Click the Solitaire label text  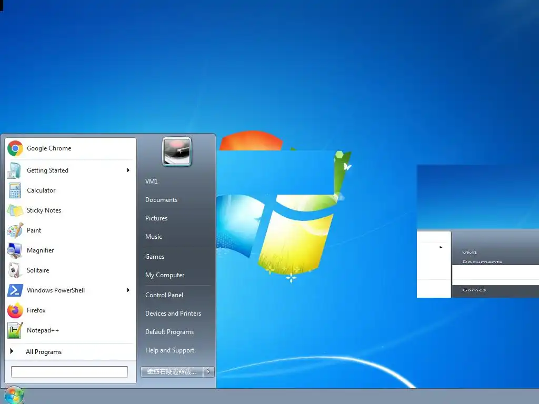(x=38, y=270)
